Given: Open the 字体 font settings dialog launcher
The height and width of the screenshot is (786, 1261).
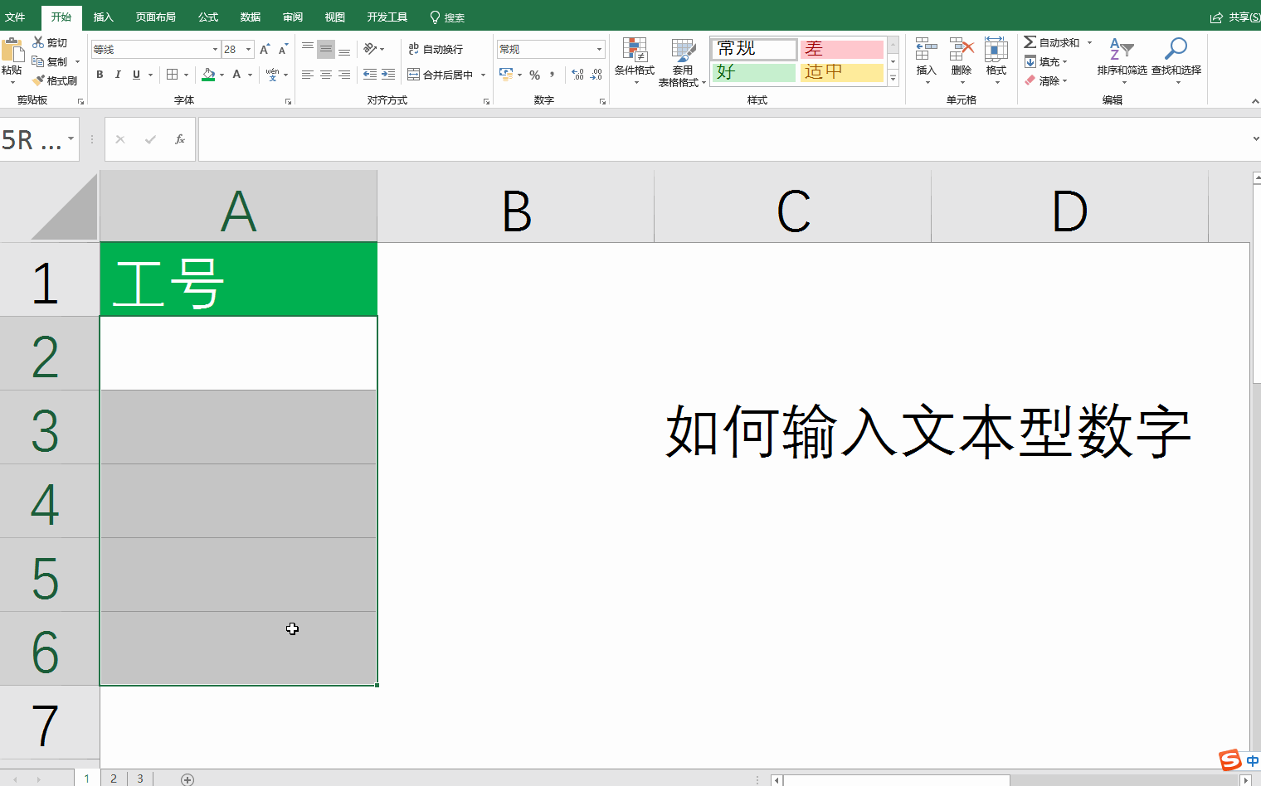Looking at the screenshot, I should click(288, 101).
